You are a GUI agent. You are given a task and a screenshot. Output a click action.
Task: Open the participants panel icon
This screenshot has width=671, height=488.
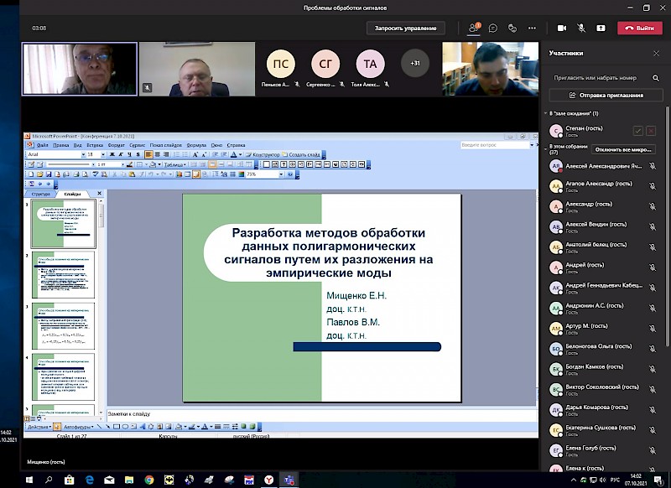(473, 28)
